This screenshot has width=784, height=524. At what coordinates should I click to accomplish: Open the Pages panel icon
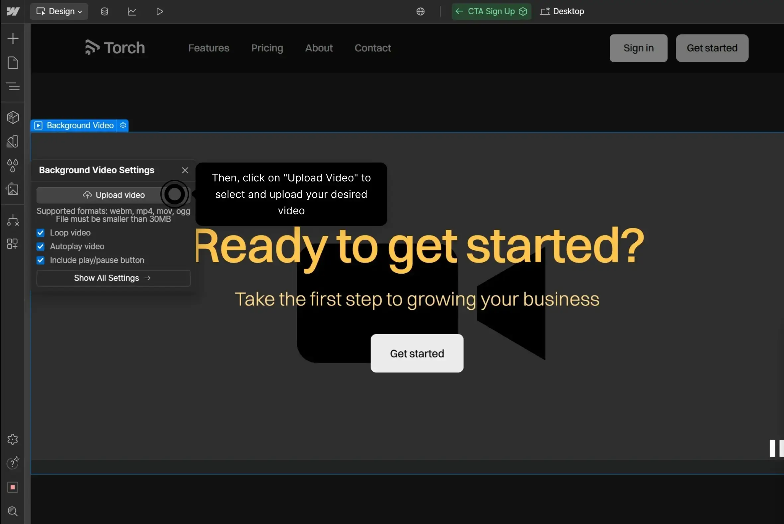(13, 63)
